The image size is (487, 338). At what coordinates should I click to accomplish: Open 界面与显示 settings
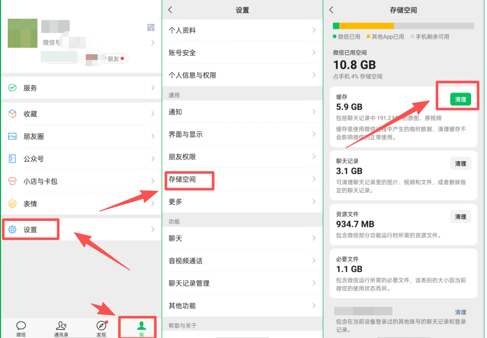click(242, 134)
